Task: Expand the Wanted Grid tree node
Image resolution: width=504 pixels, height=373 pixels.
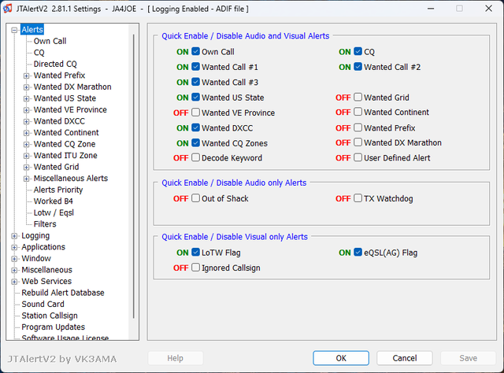Action: (x=26, y=168)
